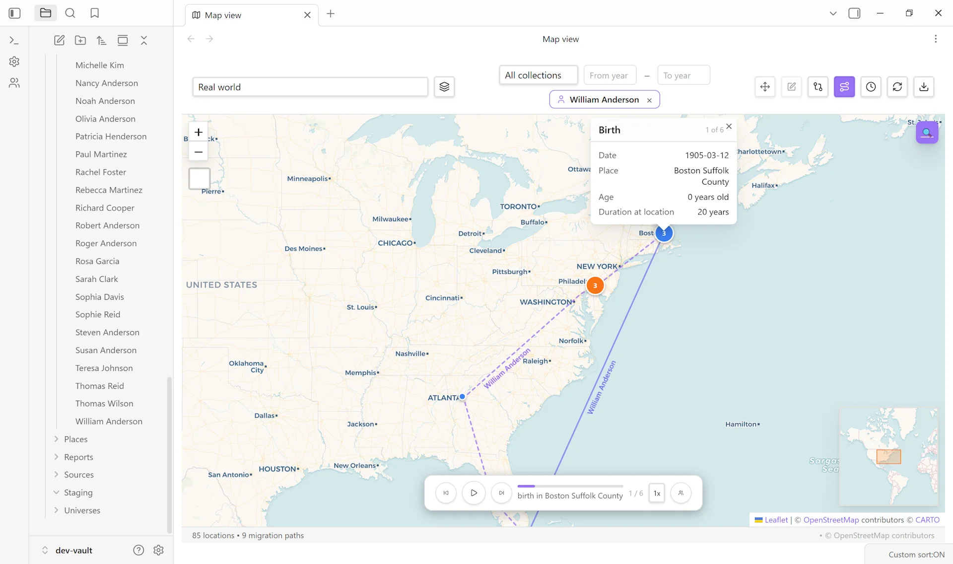The image size is (953, 564).
Task: Change the 1x playback speed
Action: (x=657, y=493)
